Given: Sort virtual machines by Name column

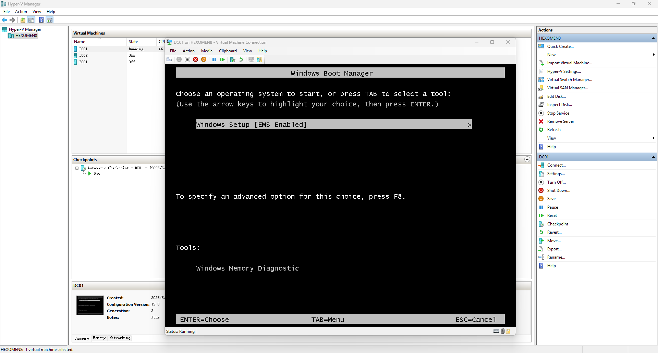Looking at the screenshot, I should [x=99, y=42].
